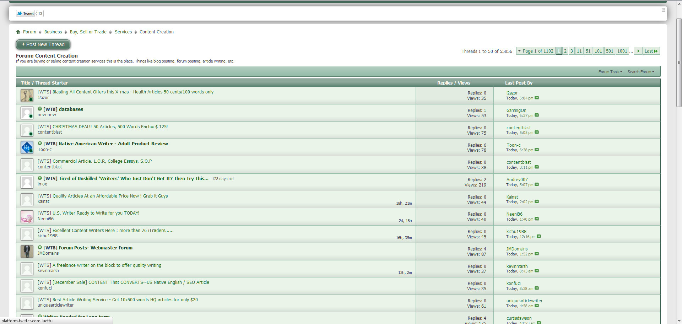Jump to page 51 of threads
This screenshot has height=324, width=682.
click(x=588, y=51)
